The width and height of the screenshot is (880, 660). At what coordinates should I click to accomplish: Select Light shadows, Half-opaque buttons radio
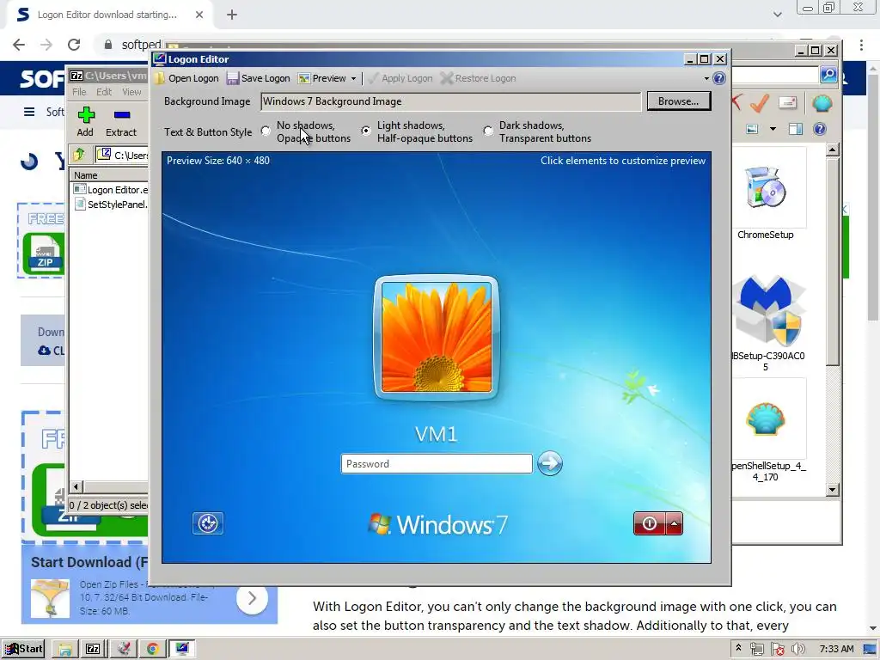tap(366, 131)
